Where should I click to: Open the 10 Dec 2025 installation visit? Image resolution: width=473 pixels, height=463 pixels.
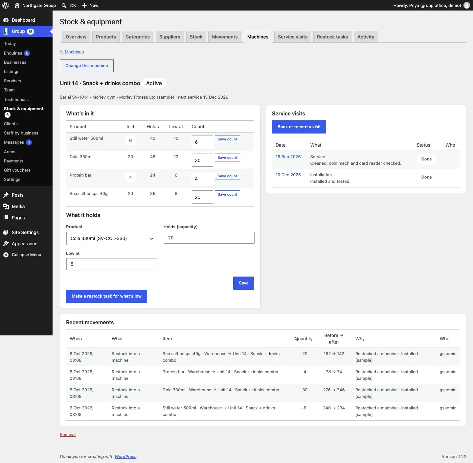click(288, 175)
